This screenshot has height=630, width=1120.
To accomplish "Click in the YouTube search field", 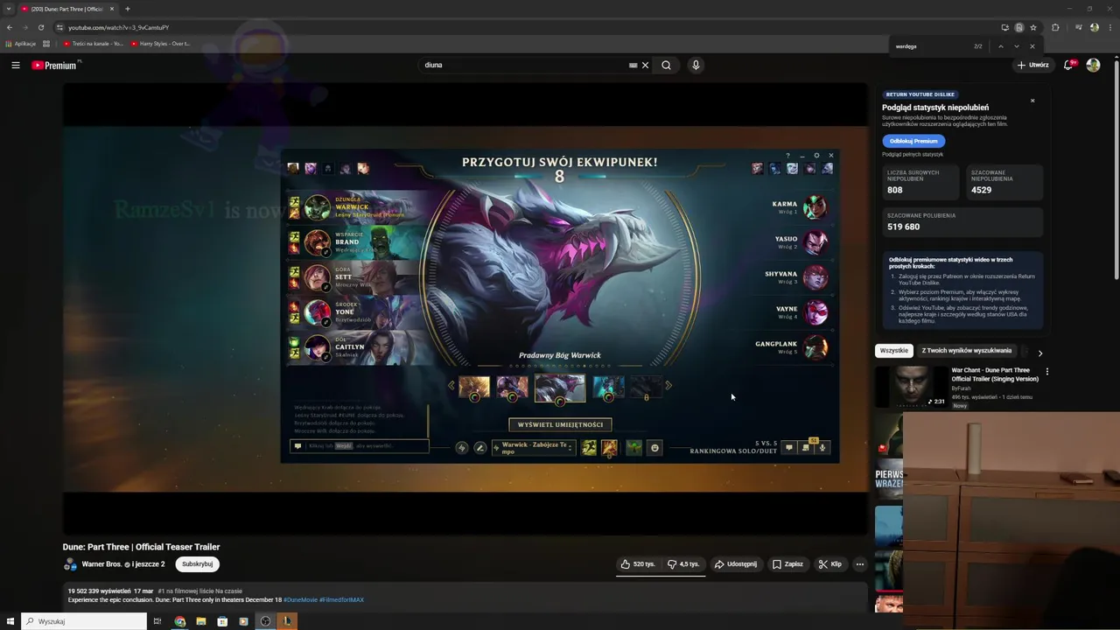I will pos(525,65).
